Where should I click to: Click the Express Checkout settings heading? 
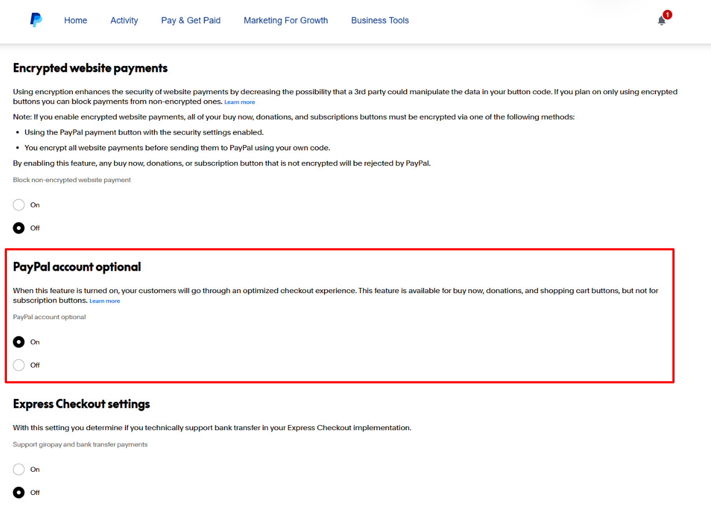[82, 404]
